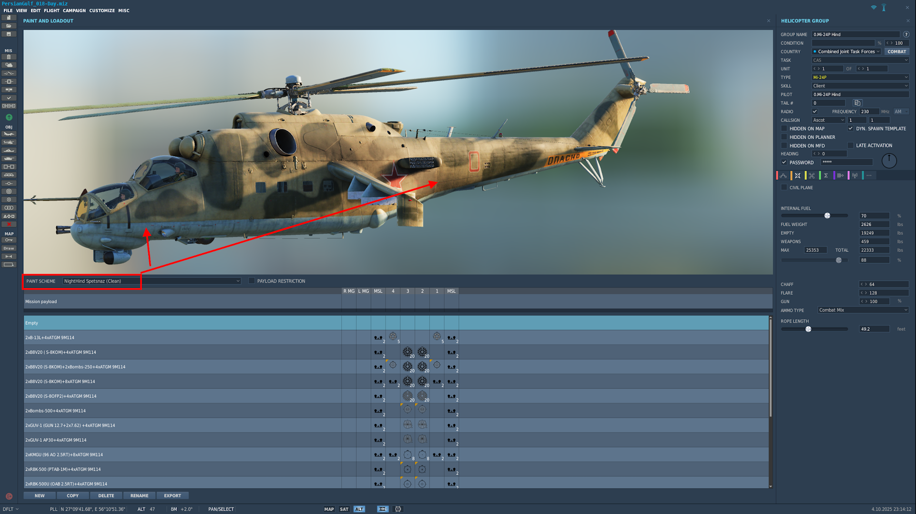Screen dimensions: 916x514
Task: Toggle the Hidden on Map checkbox
Action: [784, 128]
